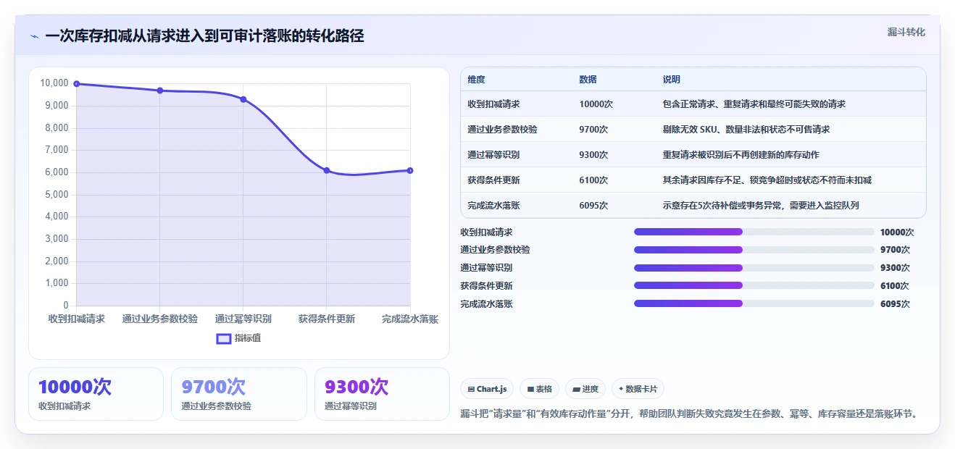Click the page title 一次库存扣减…转化路径

click(x=204, y=36)
